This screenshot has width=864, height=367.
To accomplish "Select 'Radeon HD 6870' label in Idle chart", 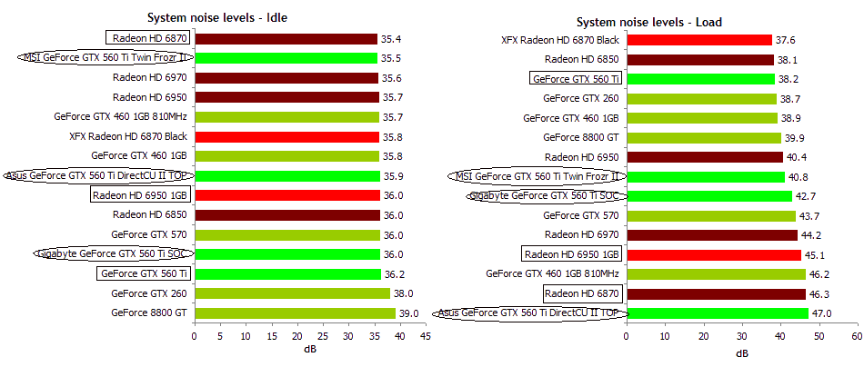I will [150, 38].
